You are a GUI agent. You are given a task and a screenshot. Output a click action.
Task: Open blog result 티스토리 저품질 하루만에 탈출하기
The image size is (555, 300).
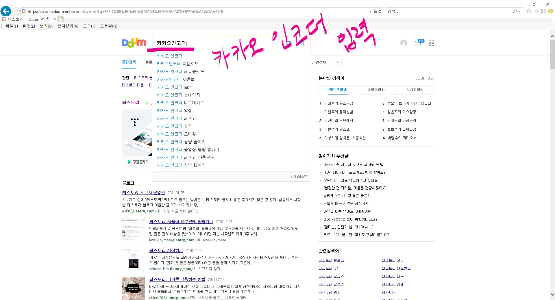coord(181,221)
